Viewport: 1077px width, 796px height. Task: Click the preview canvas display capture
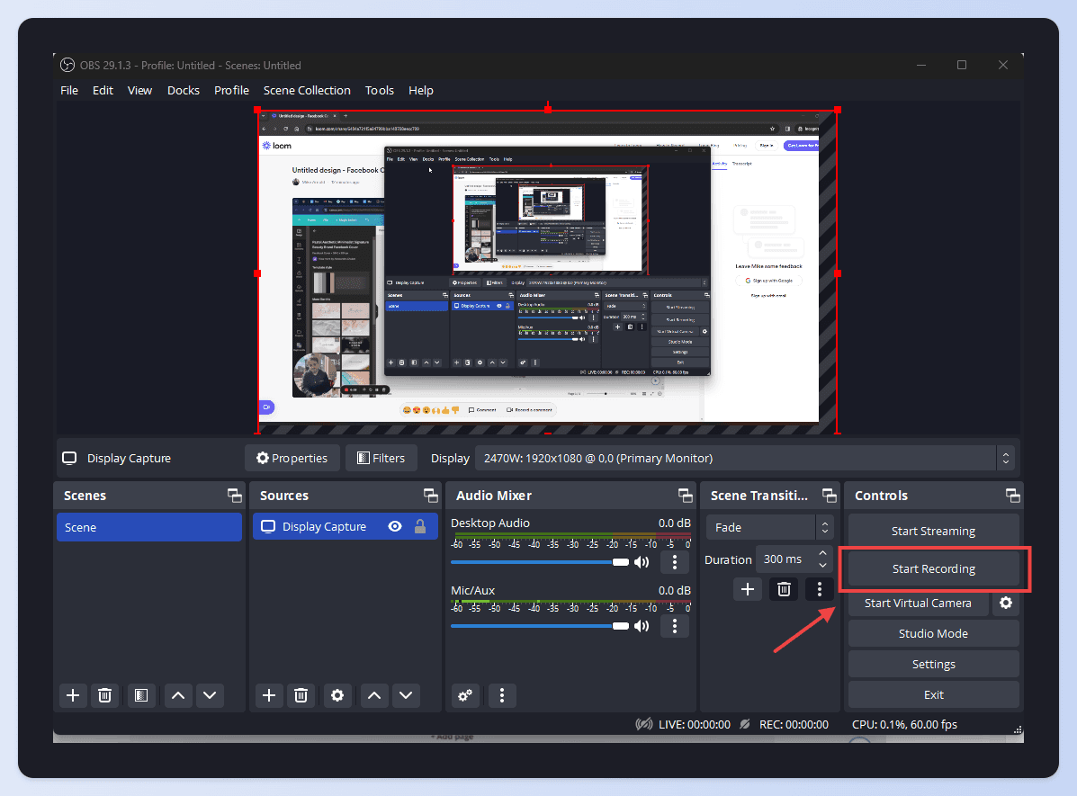[x=547, y=272]
